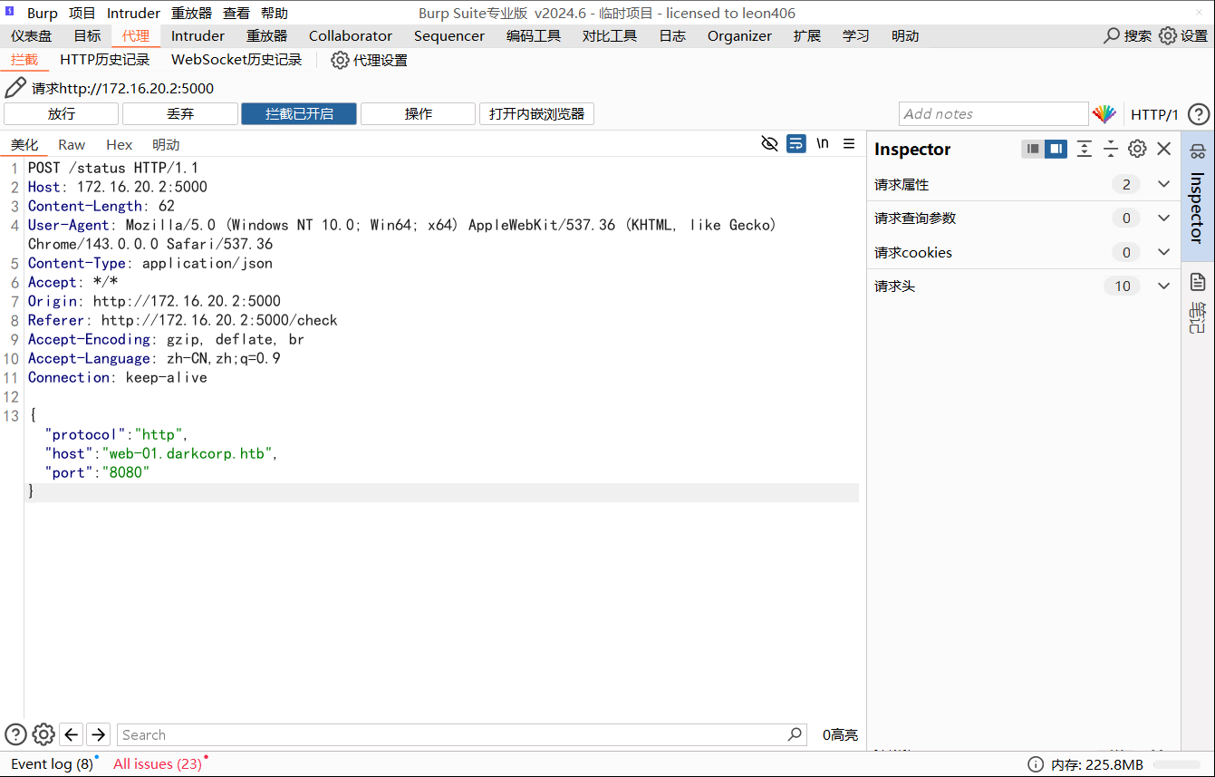Toggle hidden characters eye icon

(769, 143)
